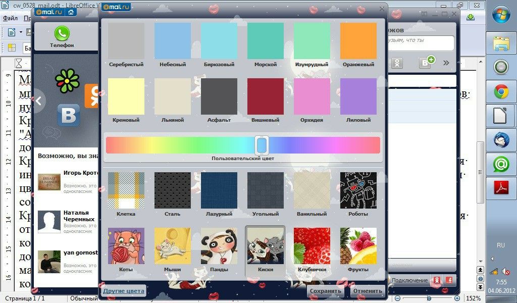Click the Odnoklassniki icon in contacts toolbar
This screenshot has width=517, height=303.
[x=398, y=63]
